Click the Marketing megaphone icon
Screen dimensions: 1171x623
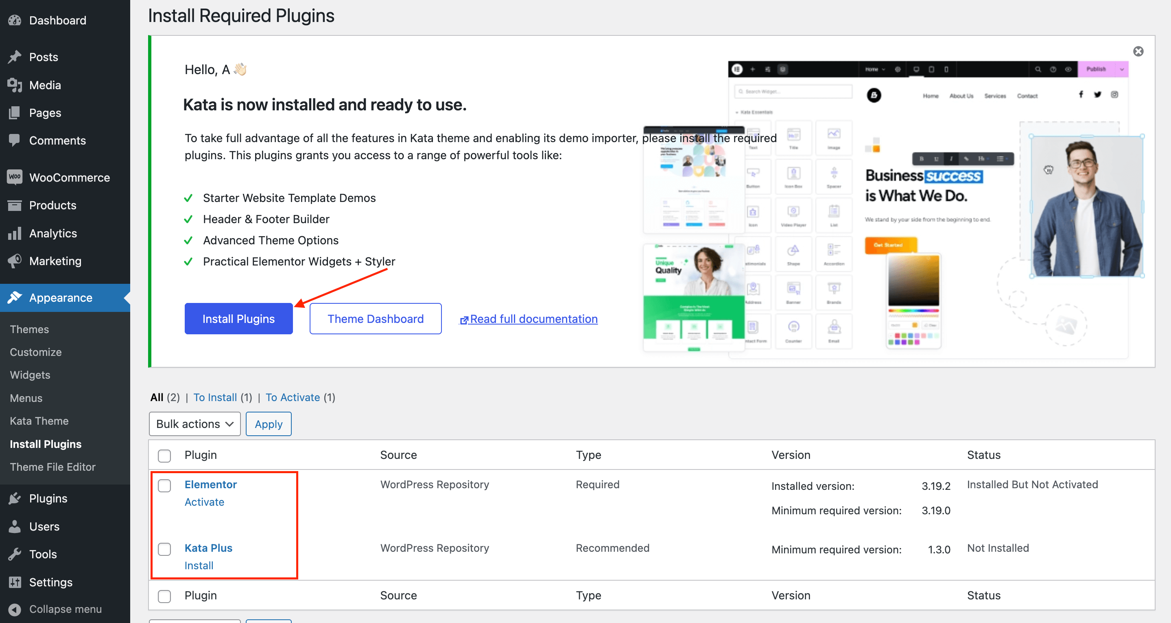pos(15,261)
